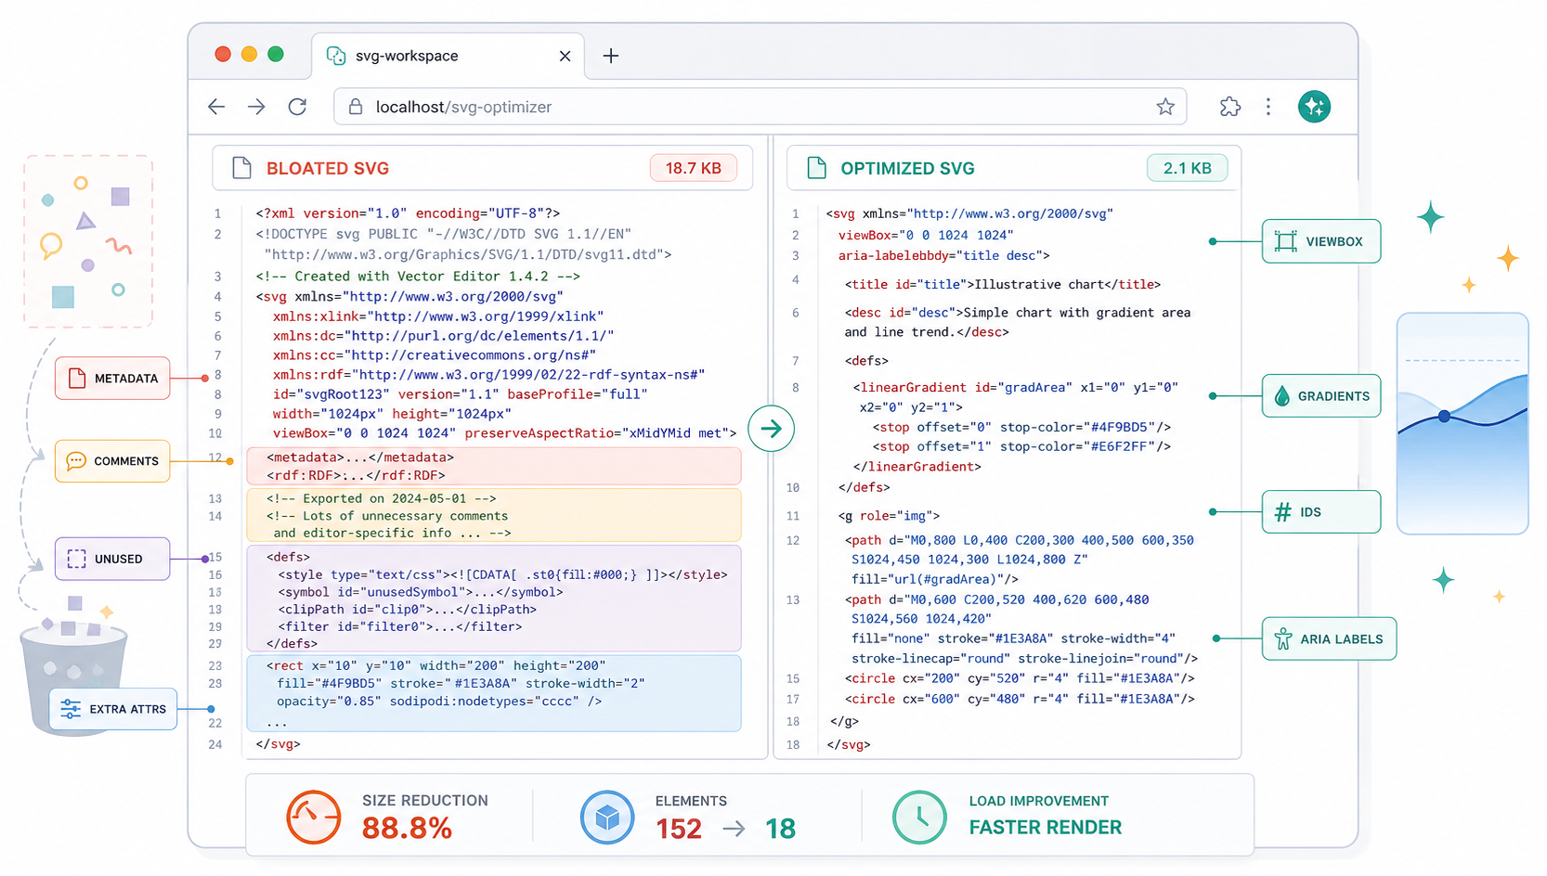Click the address bar URL field
Image resolution: width=1547 pixels, height=876 pixels.
pos(760,107)
